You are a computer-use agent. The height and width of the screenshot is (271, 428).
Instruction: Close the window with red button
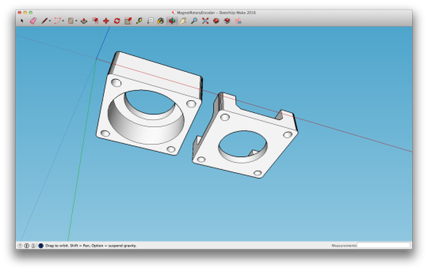20,12
